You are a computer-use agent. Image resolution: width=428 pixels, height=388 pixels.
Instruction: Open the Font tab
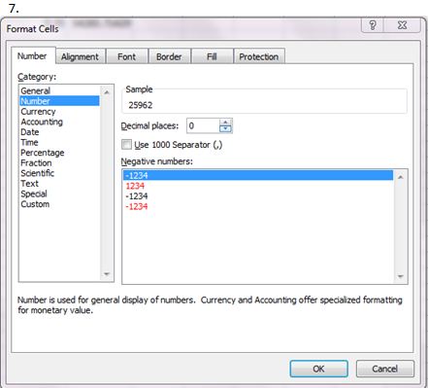(126, 56)
